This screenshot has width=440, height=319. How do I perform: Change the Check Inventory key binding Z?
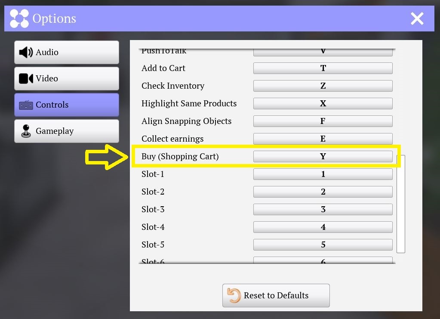[x=323, y=86]
